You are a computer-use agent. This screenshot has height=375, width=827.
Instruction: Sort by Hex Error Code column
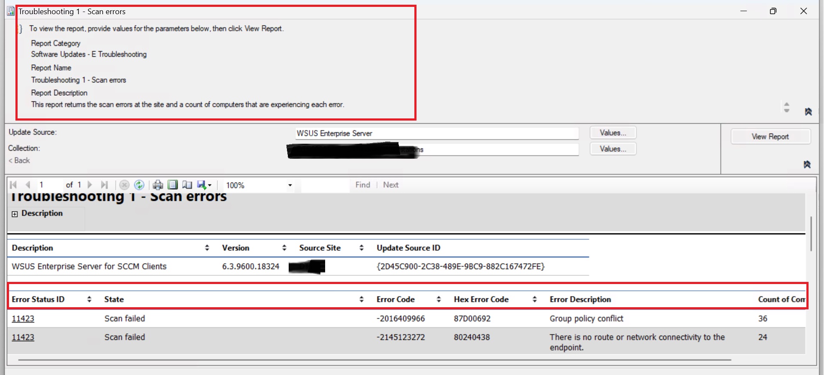coord(534,299)
